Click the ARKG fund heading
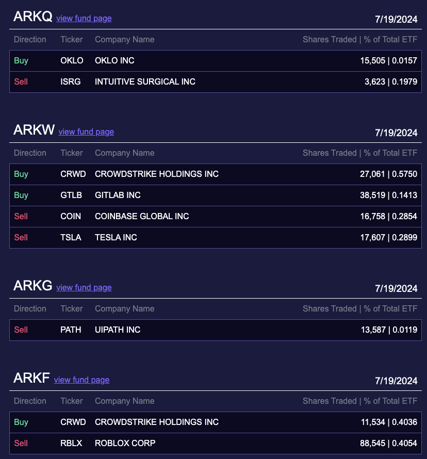427x459 pixels. click(32, 285)
